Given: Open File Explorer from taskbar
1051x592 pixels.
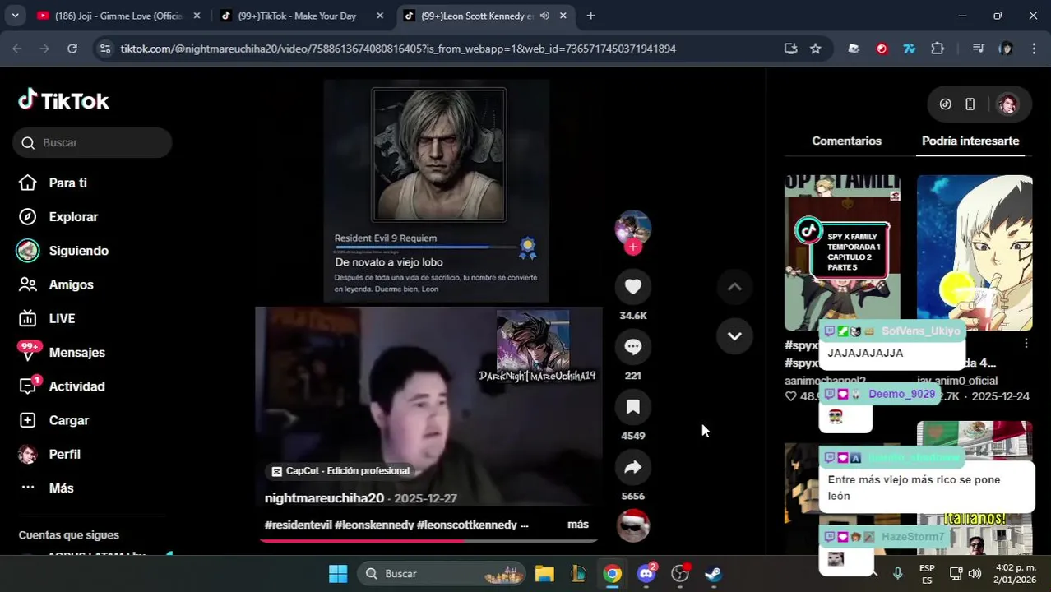Looking at the screenshot, I should (x=544, y=573).
